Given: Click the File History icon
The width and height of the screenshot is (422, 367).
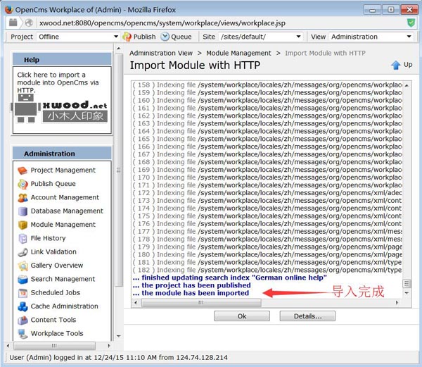Looking at the screenshot, I should coord(23,239).
